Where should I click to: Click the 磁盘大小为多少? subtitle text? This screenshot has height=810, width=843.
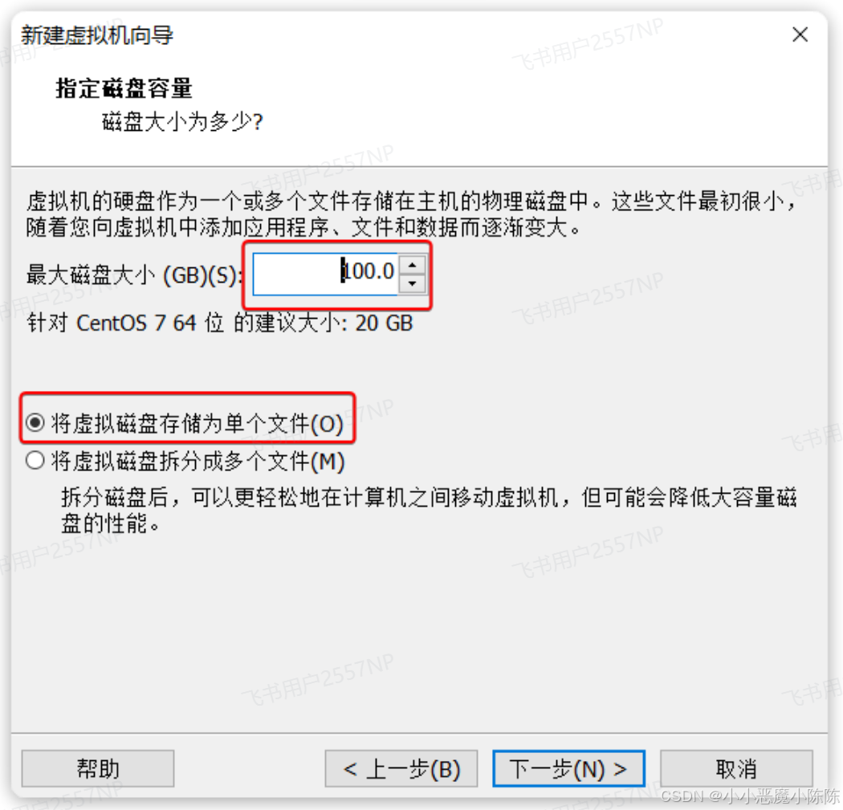pyautogui.click(x=182, y=121)
